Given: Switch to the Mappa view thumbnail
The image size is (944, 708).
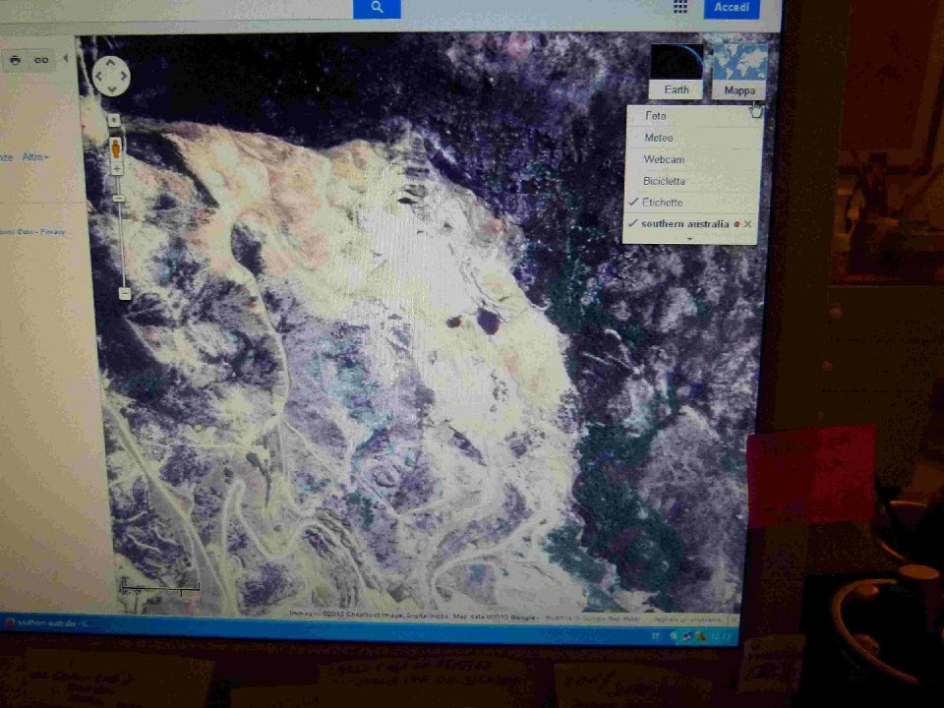Looking at the screenshot, I should tap(739, 71).
